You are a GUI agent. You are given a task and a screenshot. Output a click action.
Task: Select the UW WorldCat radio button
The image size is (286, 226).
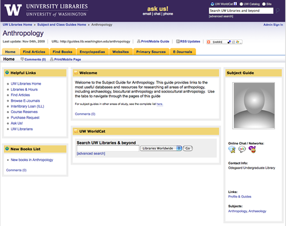[212, 4]
